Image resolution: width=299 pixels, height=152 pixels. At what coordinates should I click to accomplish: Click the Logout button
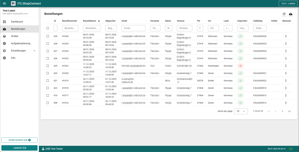[19, 148]
